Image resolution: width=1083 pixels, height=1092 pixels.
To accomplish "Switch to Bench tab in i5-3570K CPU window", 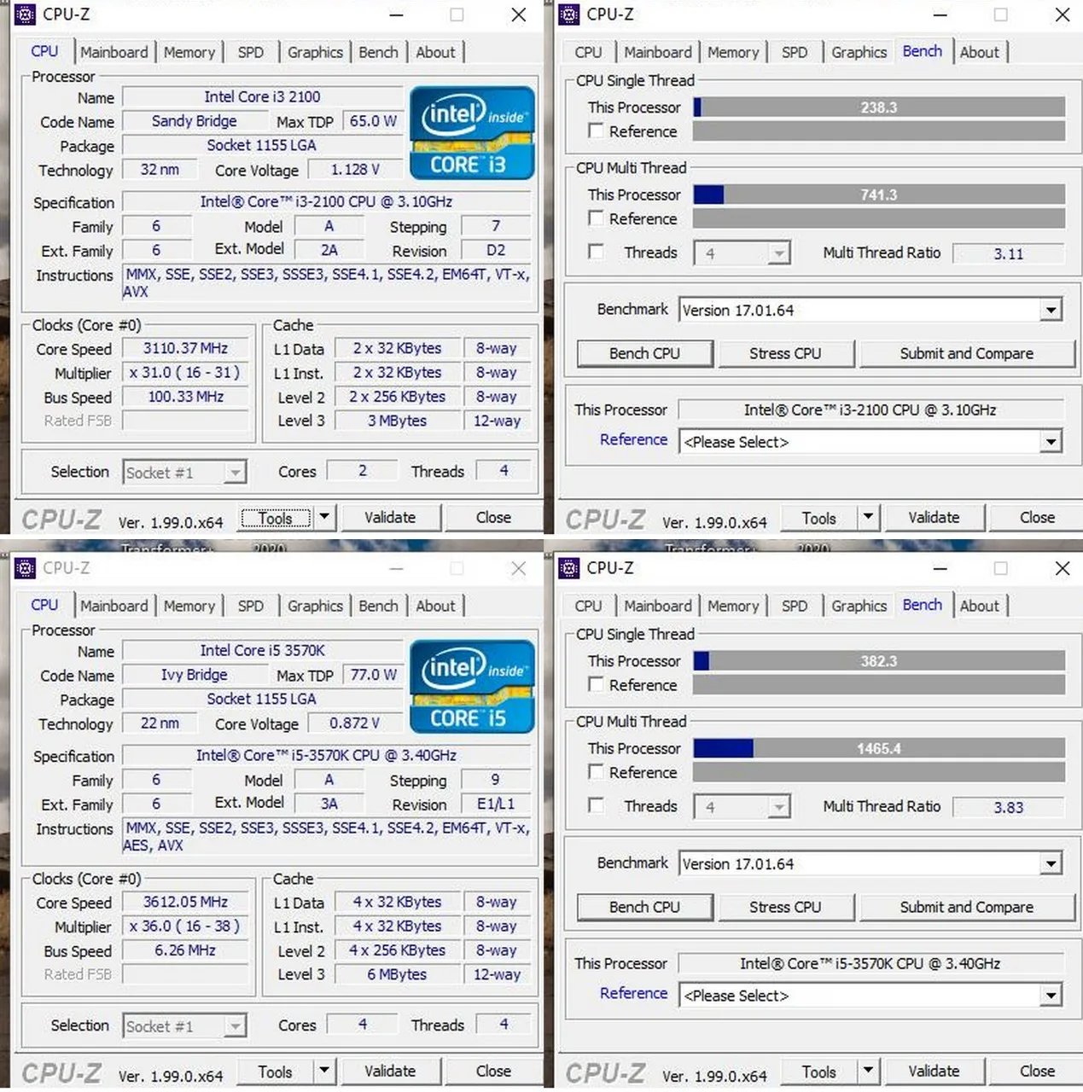I will point(378,606).
